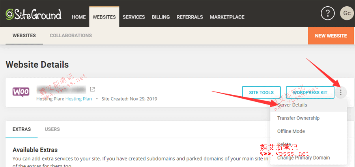
Task: Open the REFERRALS page
Action: pos(190,17)
